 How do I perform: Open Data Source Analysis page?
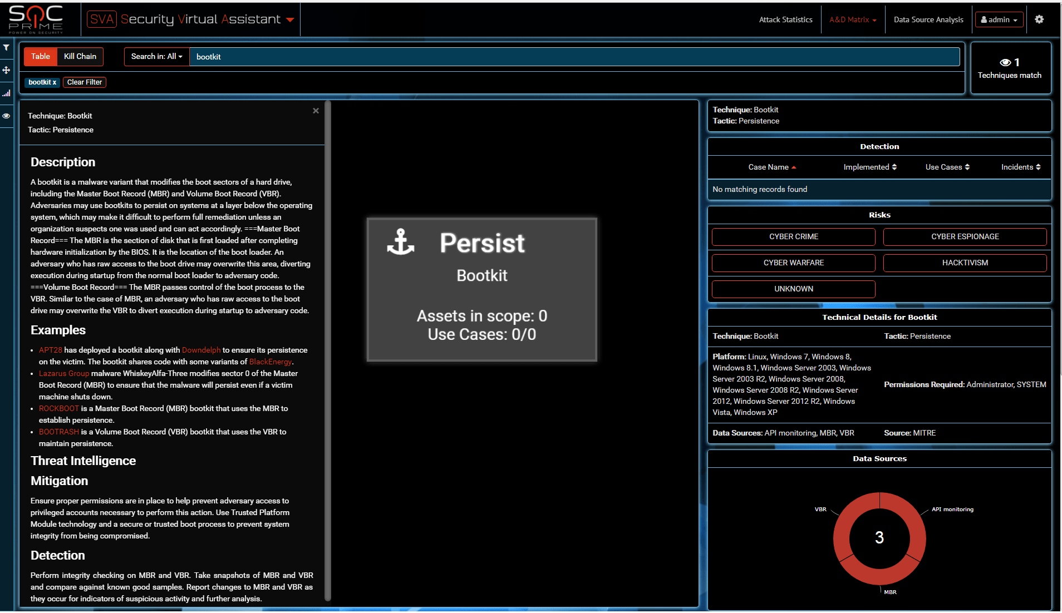point(928,20)
